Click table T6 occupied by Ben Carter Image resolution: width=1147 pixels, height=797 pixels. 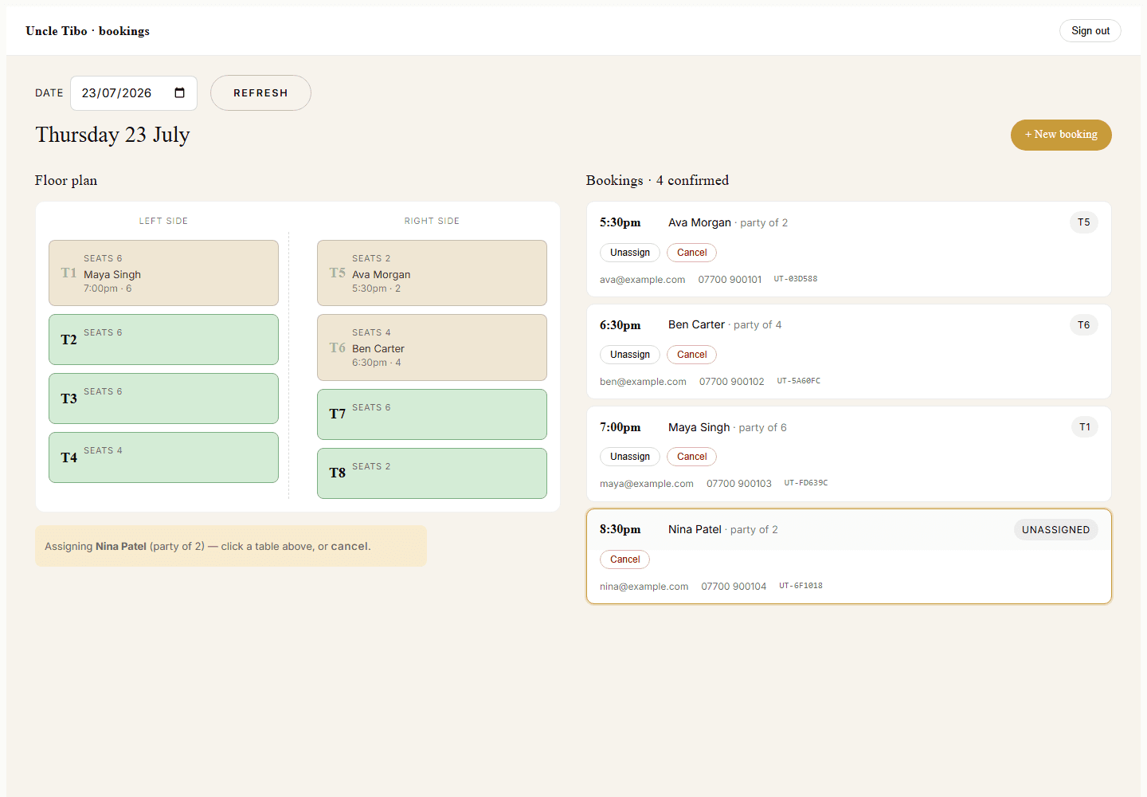[432, 347]
